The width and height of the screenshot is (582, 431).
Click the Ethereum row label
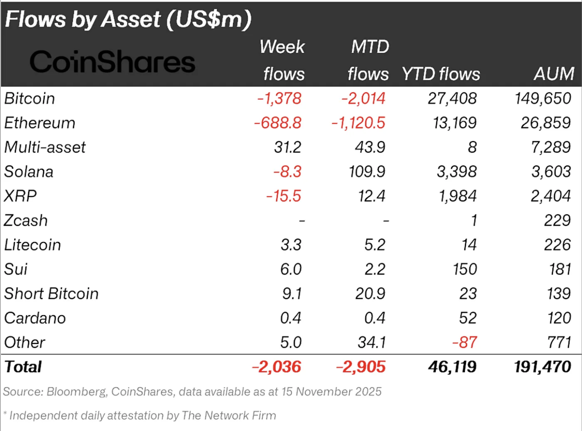pos(40,123)
